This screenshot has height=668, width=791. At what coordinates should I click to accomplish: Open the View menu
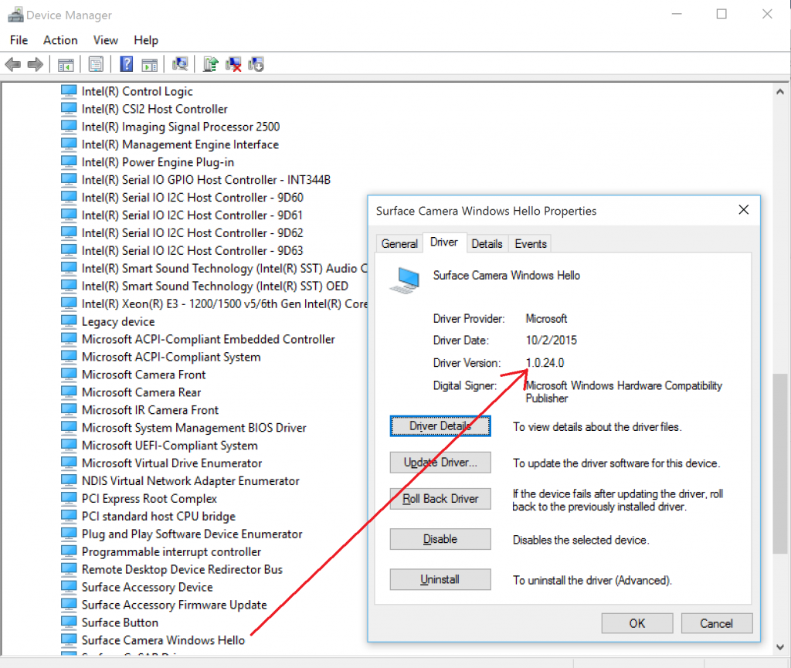105,40
